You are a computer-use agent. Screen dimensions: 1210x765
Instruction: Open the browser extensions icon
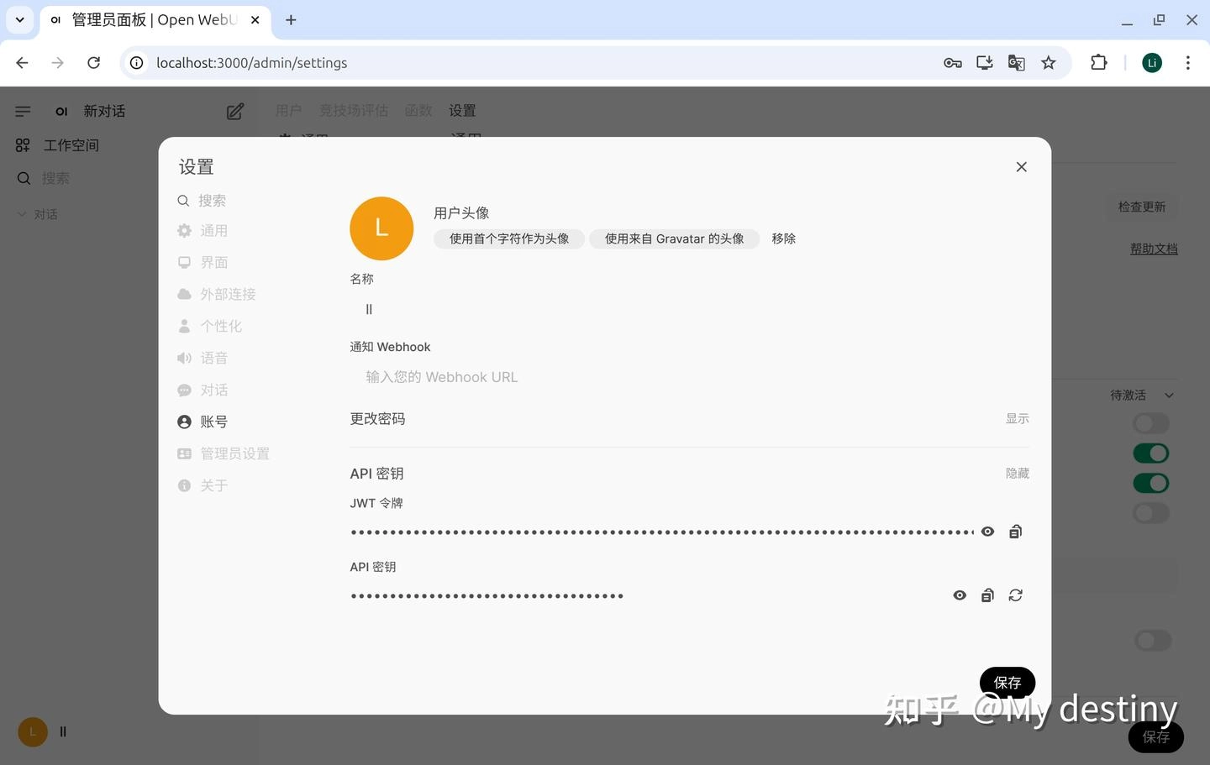[x=1098, y=63]
